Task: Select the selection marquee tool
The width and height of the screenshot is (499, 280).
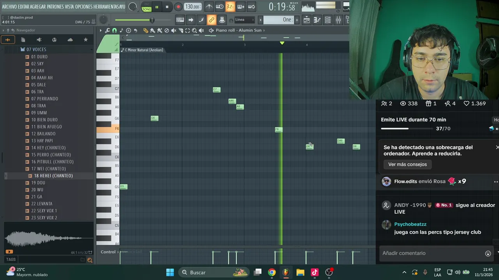Action: click(x=188, y=30)
